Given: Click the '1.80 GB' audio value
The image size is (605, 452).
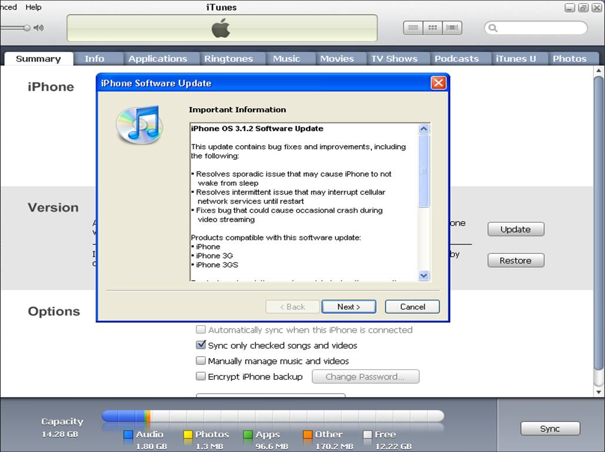Looking at the screenshot, I should tap(151, 446).
